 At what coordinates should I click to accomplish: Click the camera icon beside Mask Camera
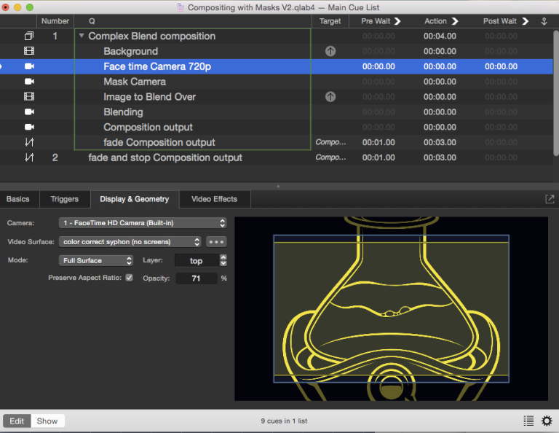click(29, 82)
